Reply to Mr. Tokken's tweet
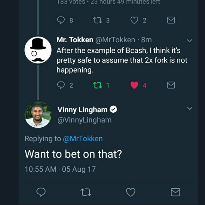The height and width of the screenshot is (205, 205). click(61, 85)
